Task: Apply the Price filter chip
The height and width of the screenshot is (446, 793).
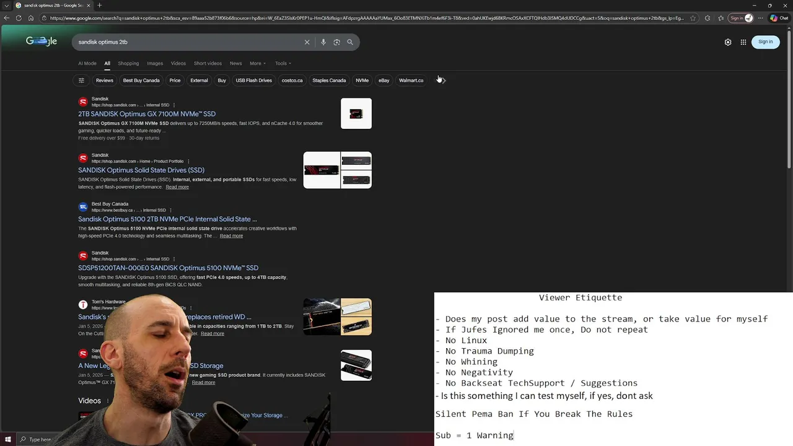Action: click(x=175, y=80)
